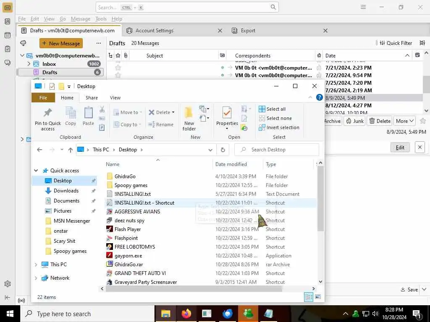The width and height of the screenshot is (430, 322).
Task: Open Thunderbird Settings gear icon
Action: point(8,284)
